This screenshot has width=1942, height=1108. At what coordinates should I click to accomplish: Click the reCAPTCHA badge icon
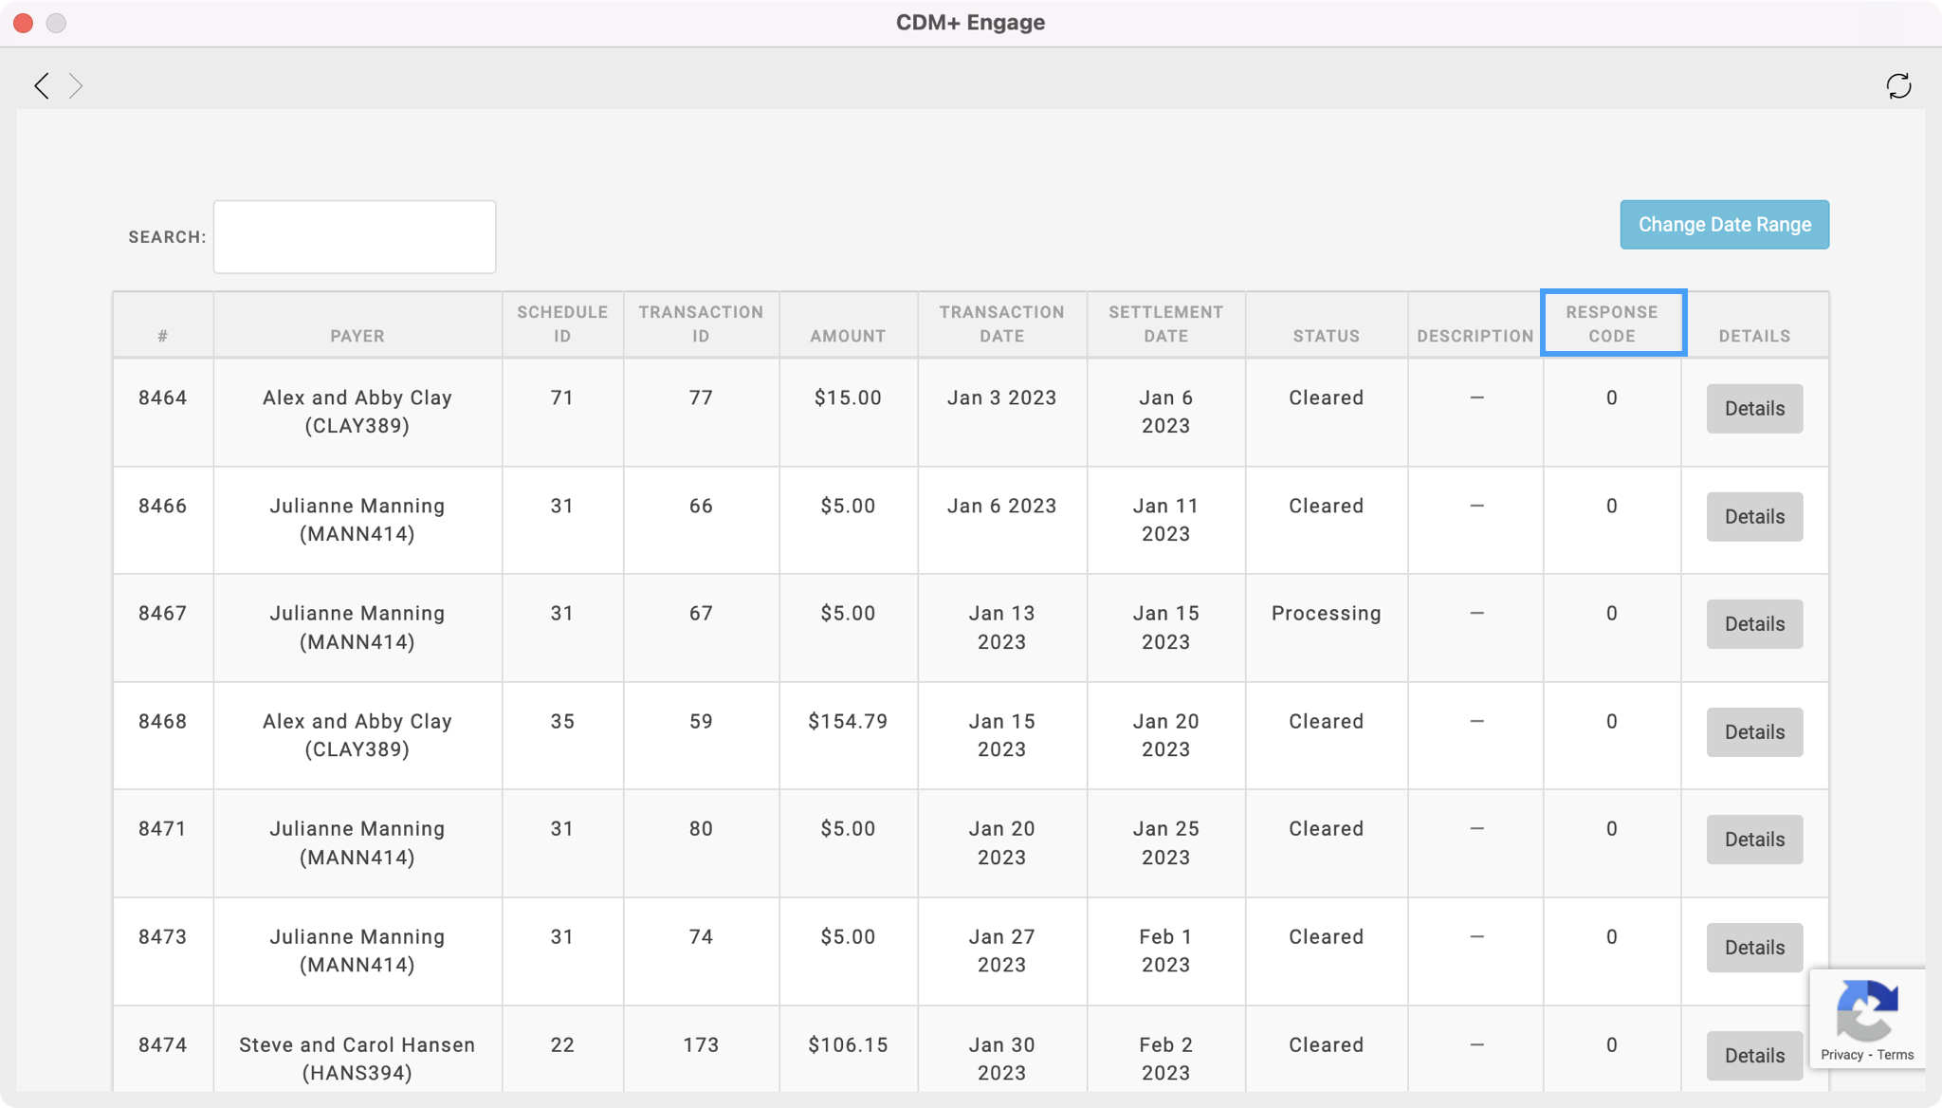tap(1866, 1011)
